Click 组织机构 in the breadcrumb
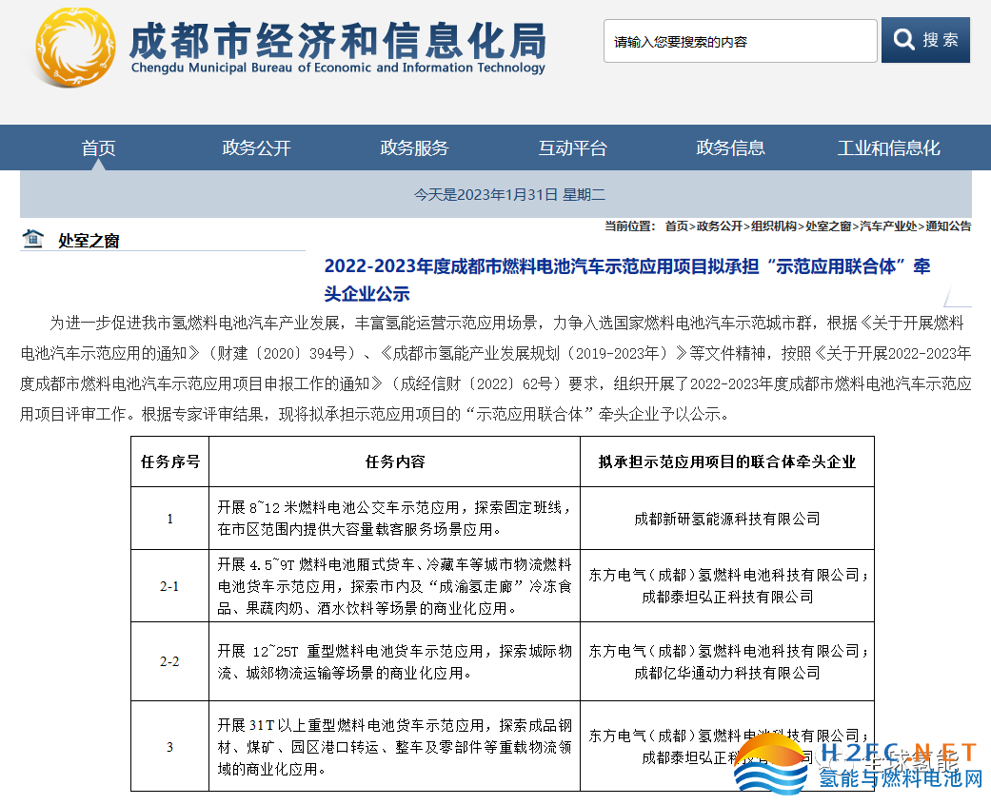The width and height of the screenshot is (991, 805). pos(774,226)
